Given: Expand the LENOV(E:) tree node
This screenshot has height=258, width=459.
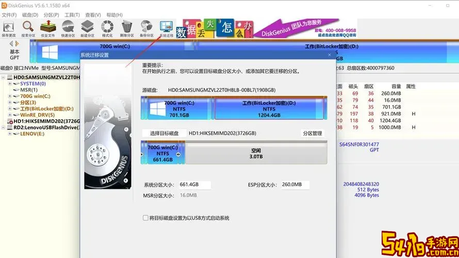Looking at the screenshot, I should click(10, 134).
